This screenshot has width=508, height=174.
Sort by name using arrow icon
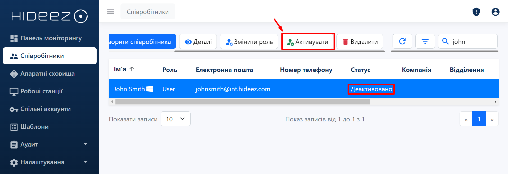[x=132, y=69]
